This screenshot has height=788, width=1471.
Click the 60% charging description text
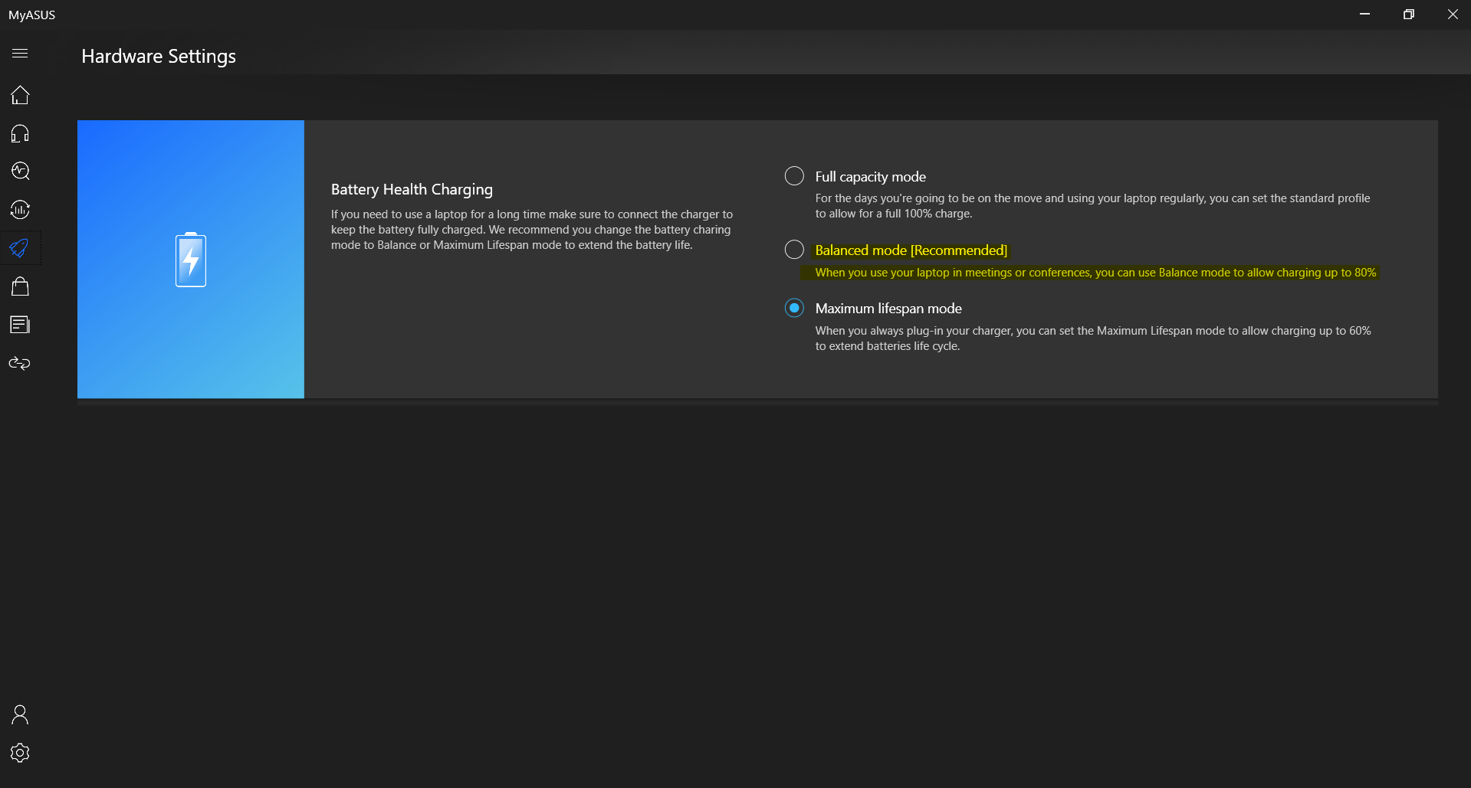pos(1093,338)
